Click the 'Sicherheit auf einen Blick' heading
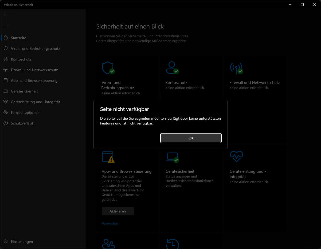The image size is (321, 249). point(130,26)
